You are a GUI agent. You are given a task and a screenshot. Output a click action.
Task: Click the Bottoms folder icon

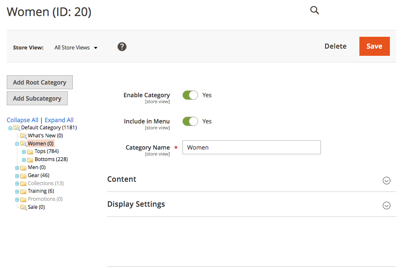tap(30, 160)
